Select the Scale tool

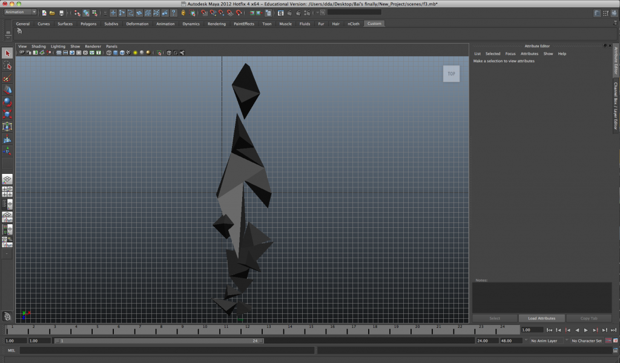7,114
